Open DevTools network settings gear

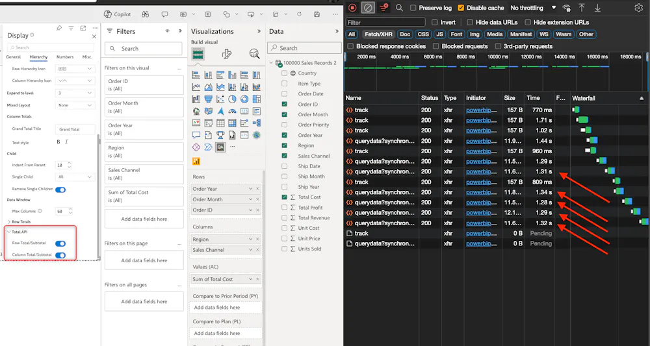[638, 7]
